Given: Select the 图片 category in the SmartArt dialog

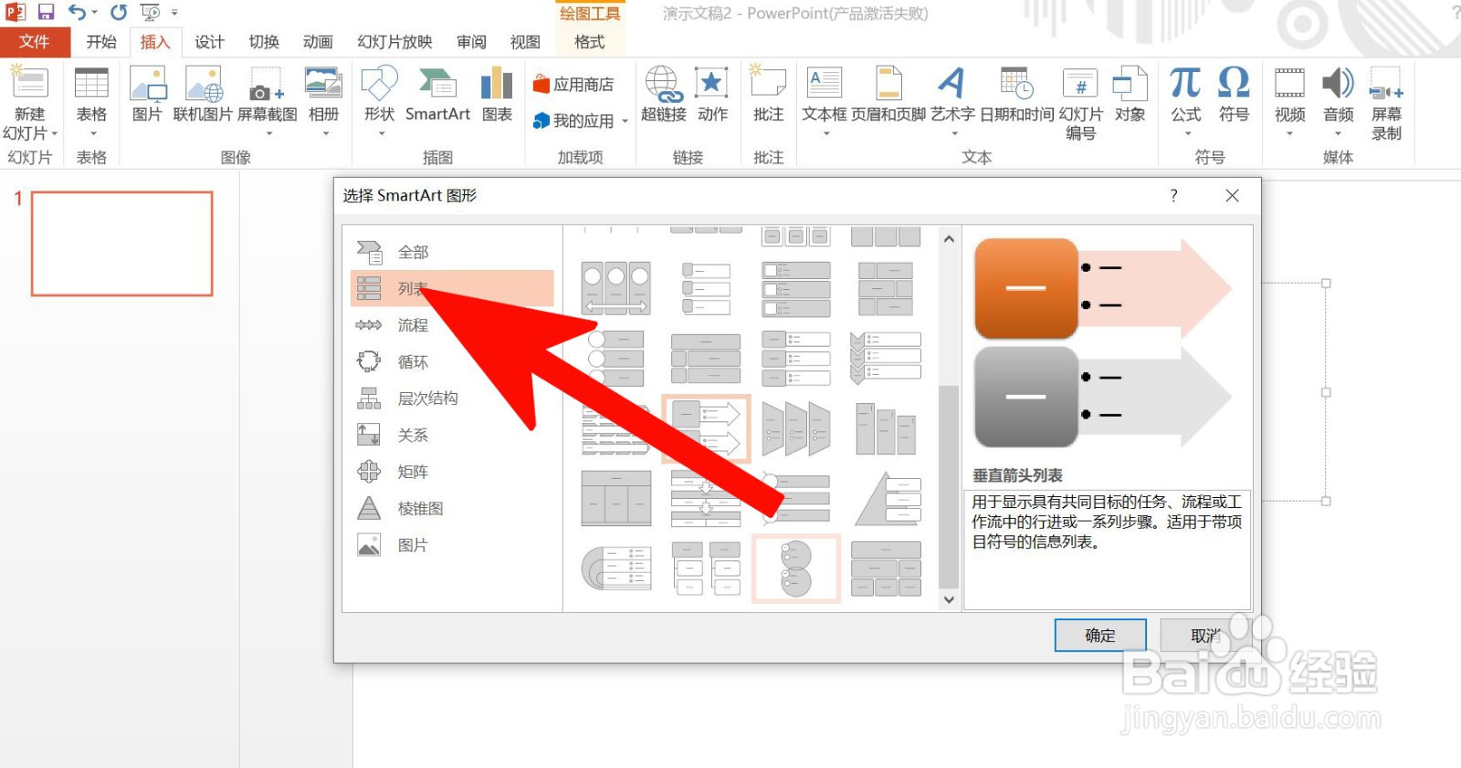Looking at the screenshot, I should tap(453, 545).
